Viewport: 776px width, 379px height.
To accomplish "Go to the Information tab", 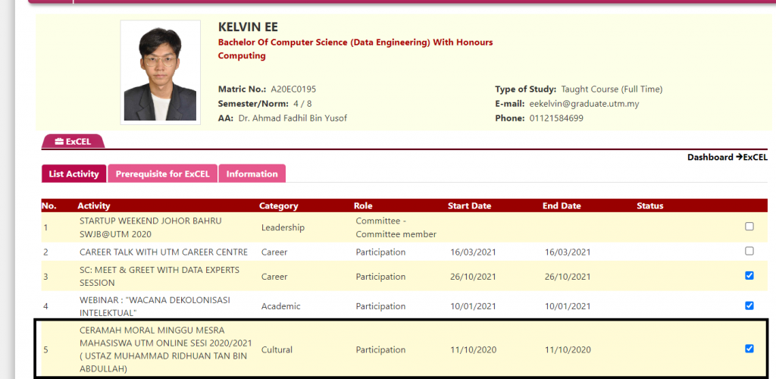I will [x=252, y=174].
